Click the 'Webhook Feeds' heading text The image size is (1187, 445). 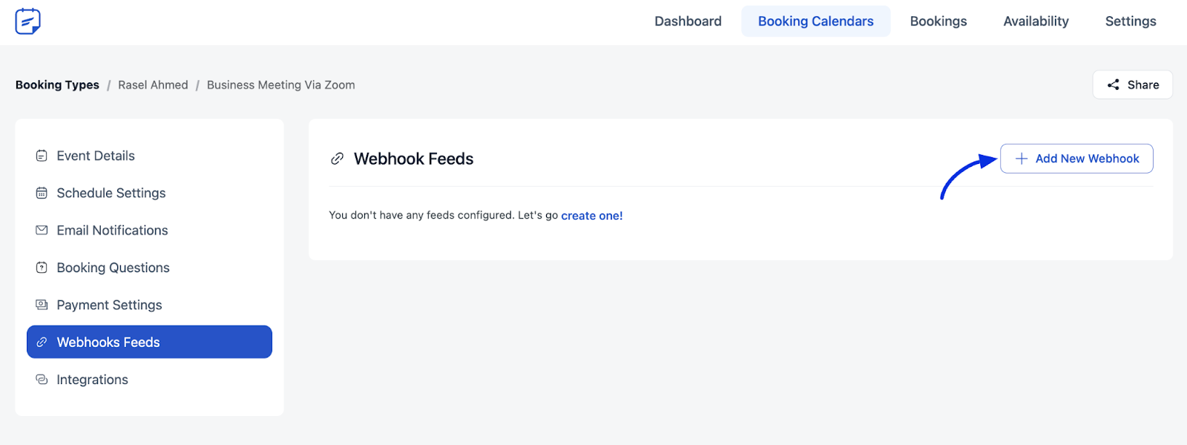(413, 159)
